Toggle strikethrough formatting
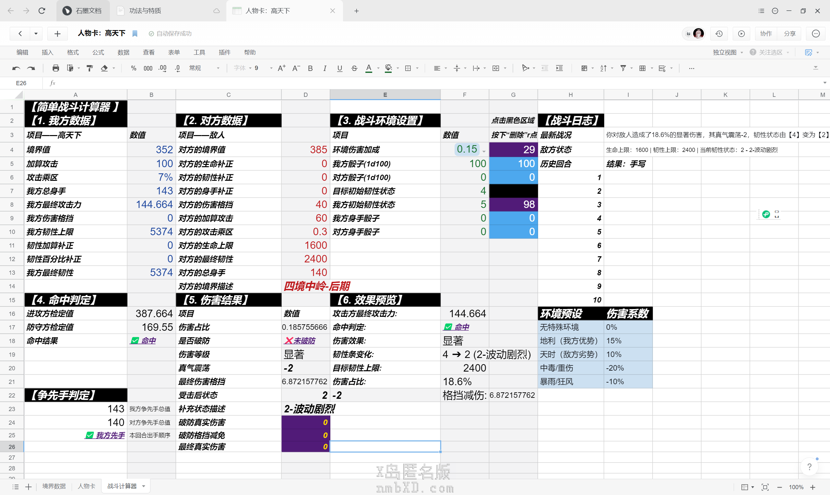The image size is (830, 495). click(354, 68)
